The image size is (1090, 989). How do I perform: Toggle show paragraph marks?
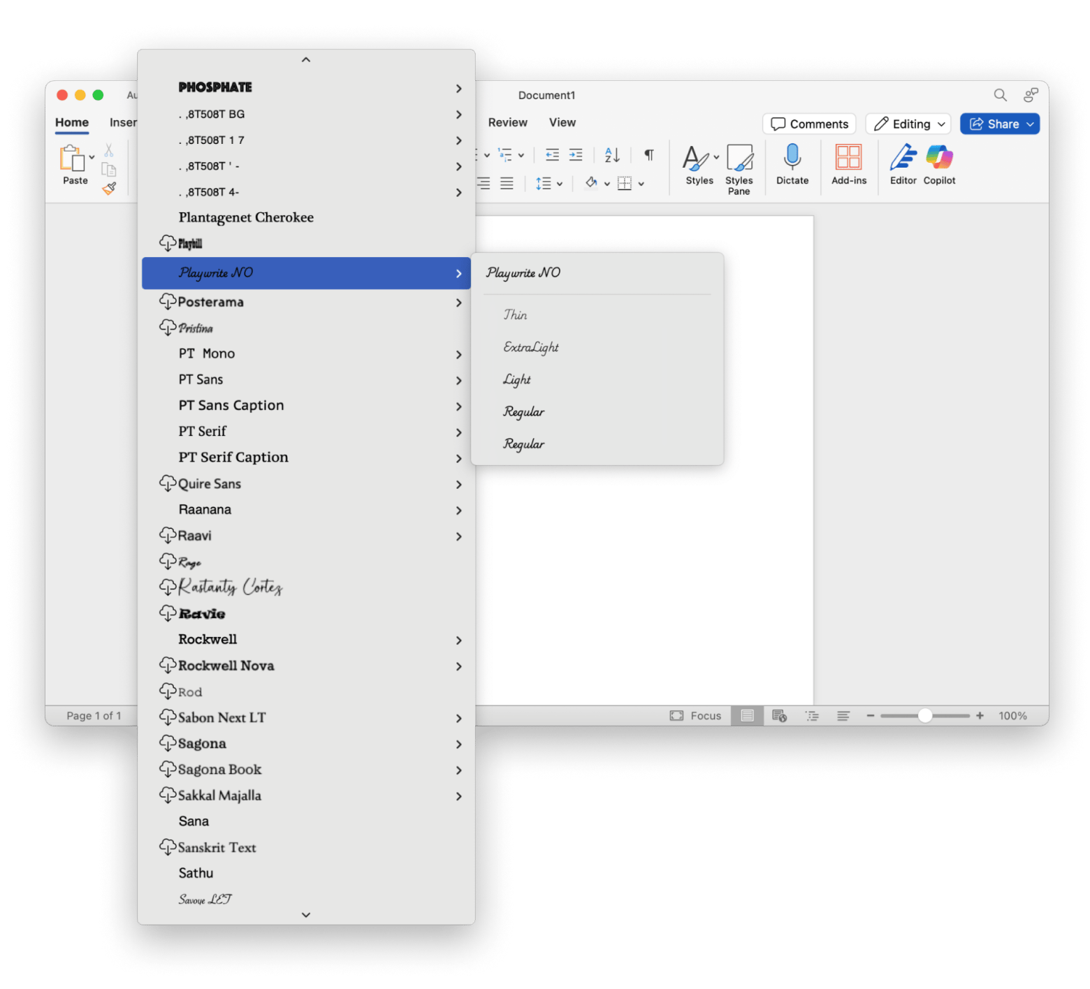pos(649,155)
